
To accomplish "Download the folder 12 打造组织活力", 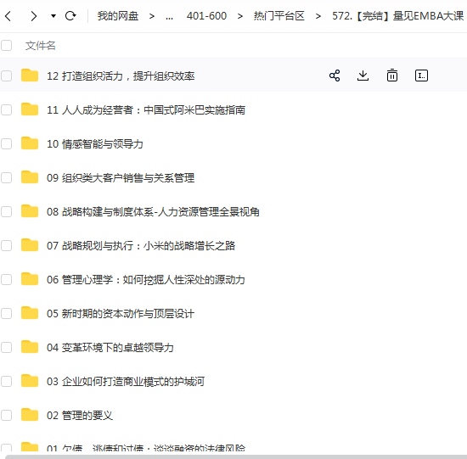I will [363, 76].
